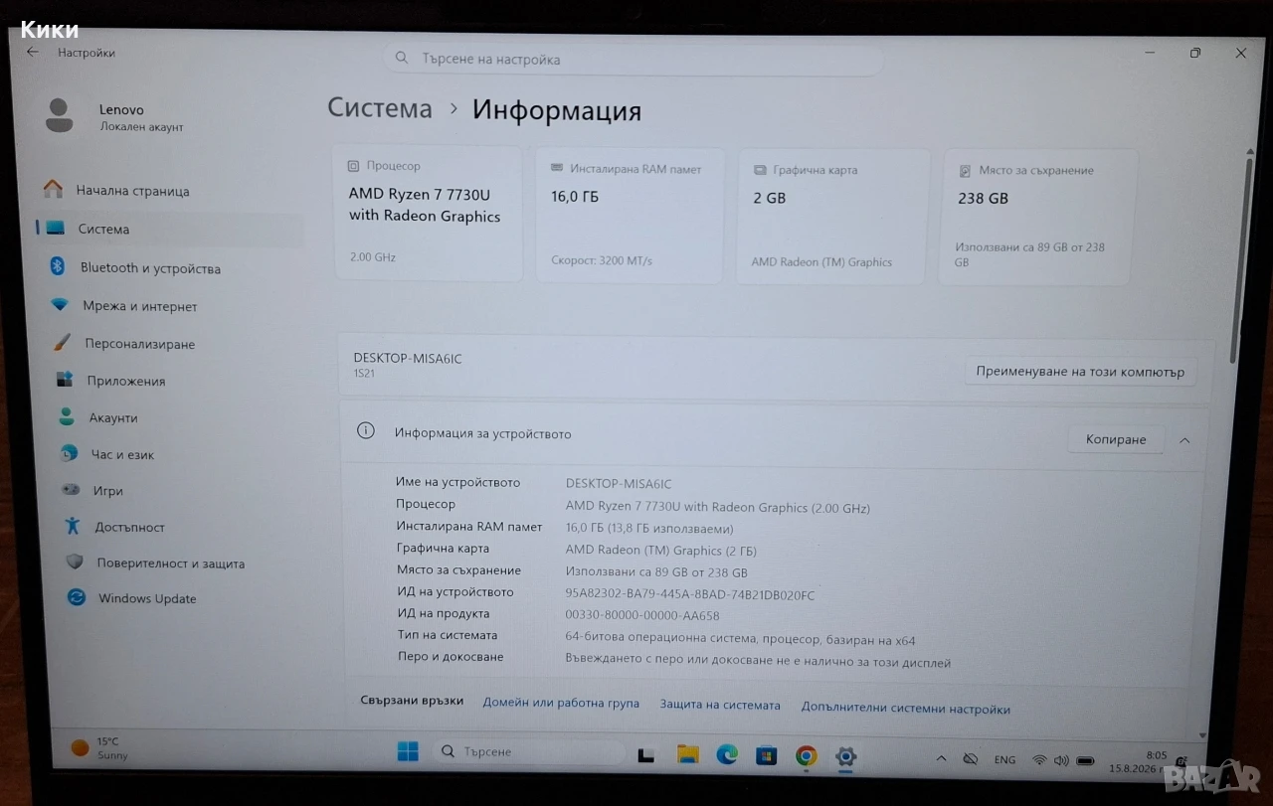The height and width of the screenshot is (806, 1273).
Task: Launch Microsoft Edge from the taskbar
Action: pos(727,755)
